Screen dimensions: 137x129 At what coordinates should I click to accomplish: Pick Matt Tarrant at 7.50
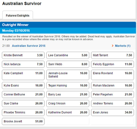tap(112, 55)
